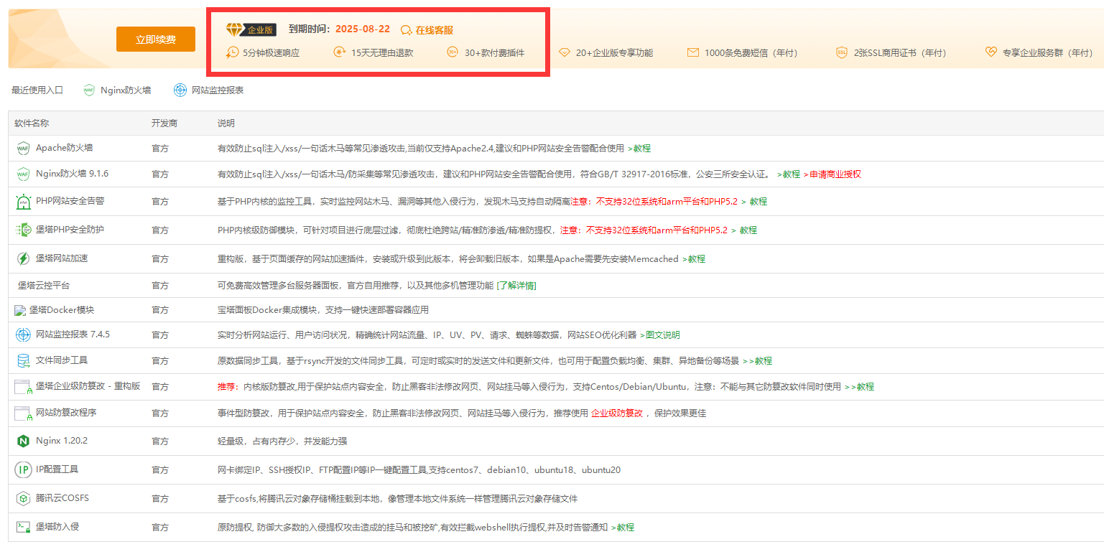Click the expiry date 2025-08-22
Image resolution: width=1104 pixels, height=552 pixels.
click(363, 29)
